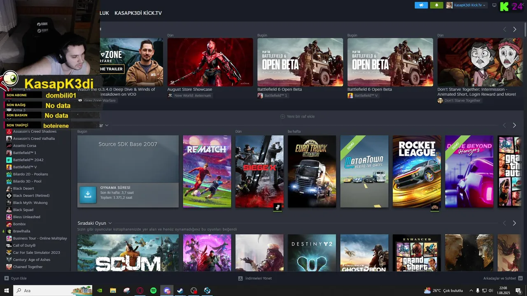The image size is (527, 296).
Task: Click the Steam taskbar icon
Action: 180,291
